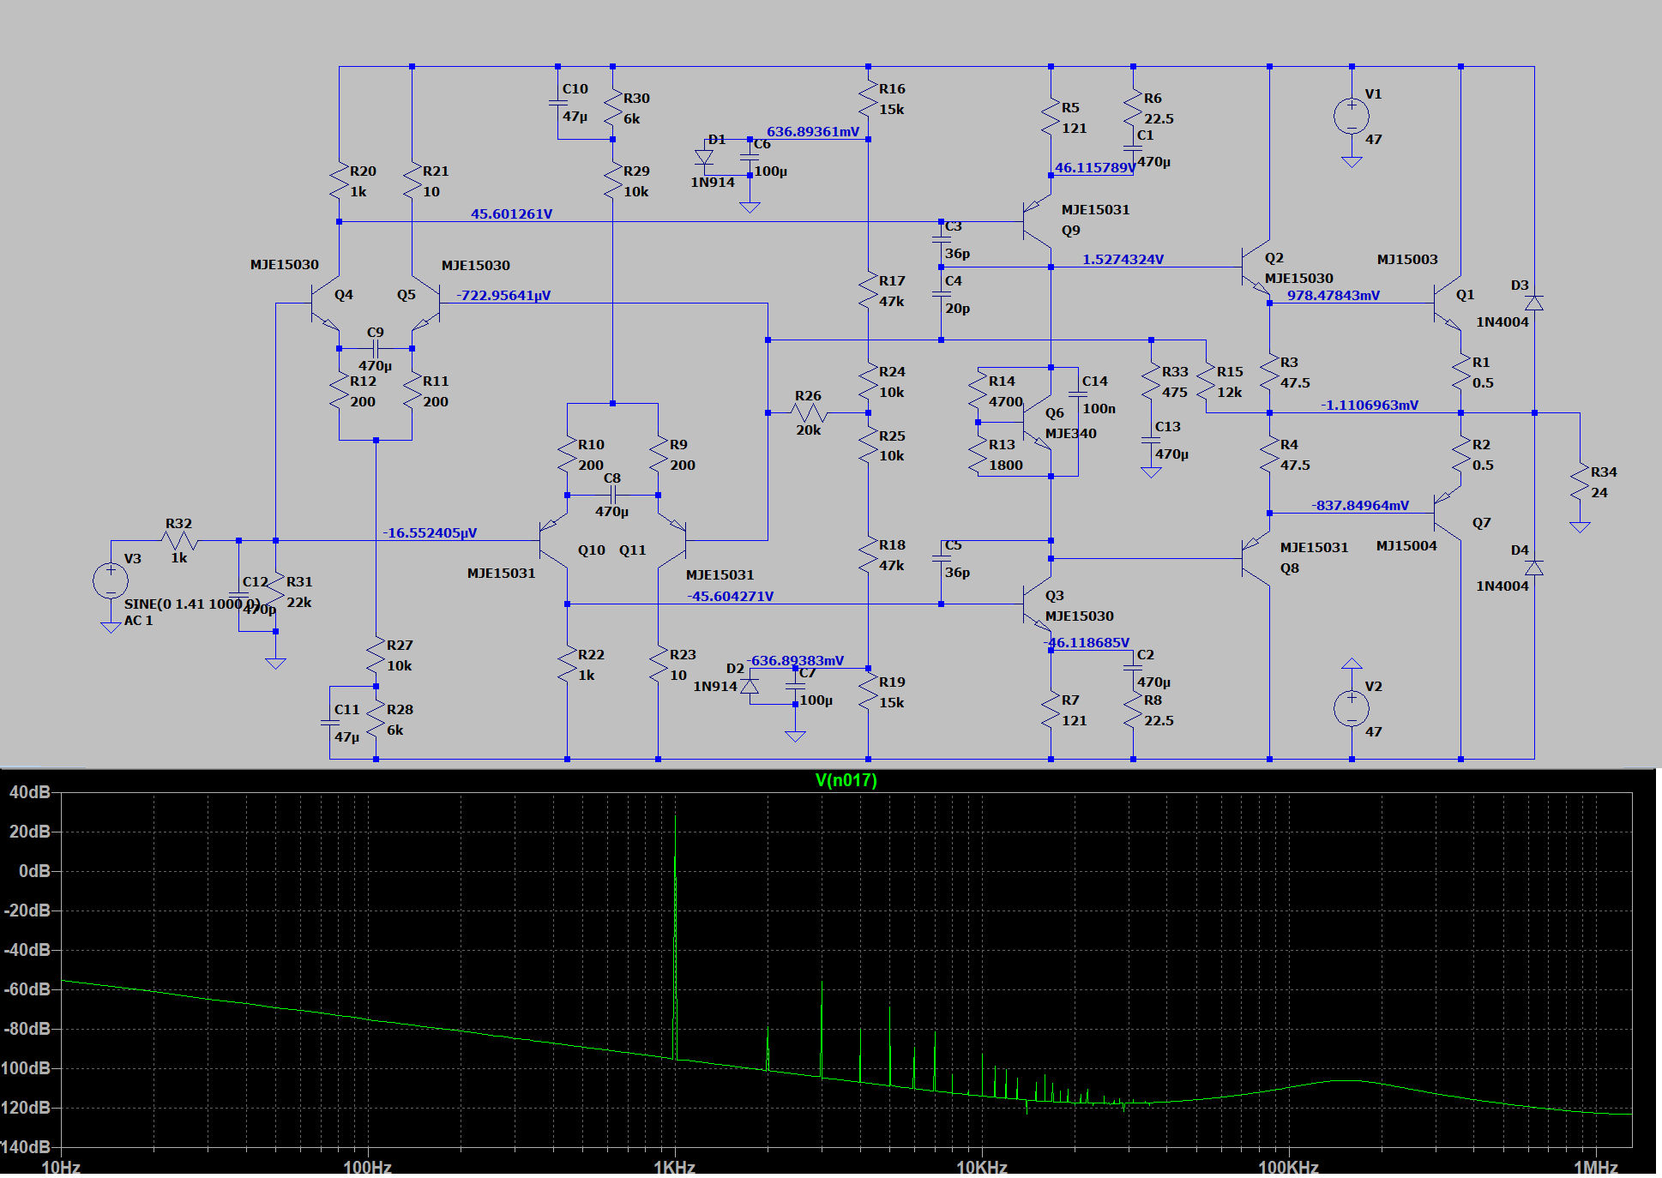Click the SINE(0 1.41 1000 0) source text
Viewport: 1662px width, 1178px height.
(x=191, y=604)
